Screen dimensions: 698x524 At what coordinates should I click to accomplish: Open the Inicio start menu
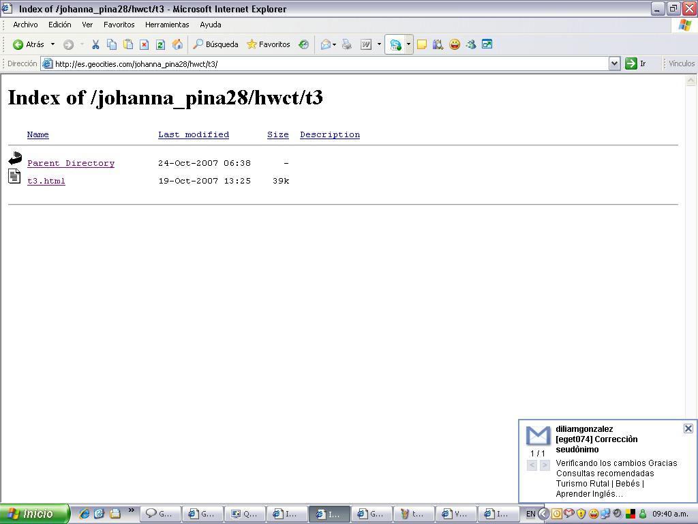point(35,514)
